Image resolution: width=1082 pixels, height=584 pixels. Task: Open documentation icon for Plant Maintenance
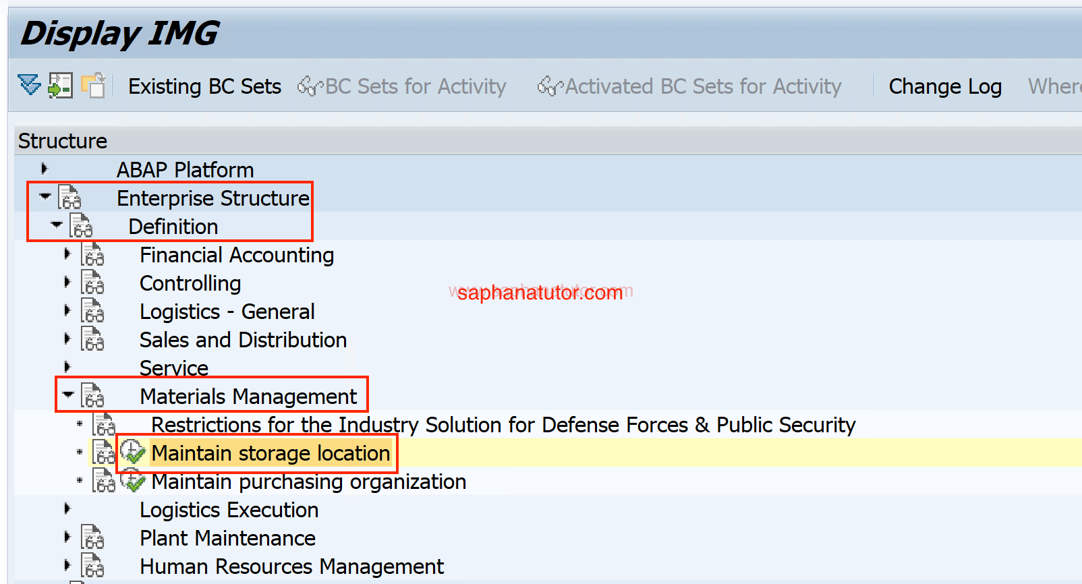(92, 537)
